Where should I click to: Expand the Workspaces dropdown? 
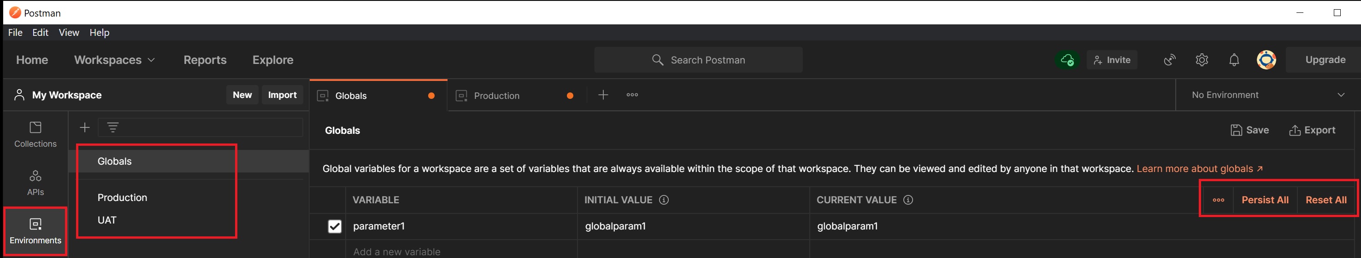click(114, 60)
